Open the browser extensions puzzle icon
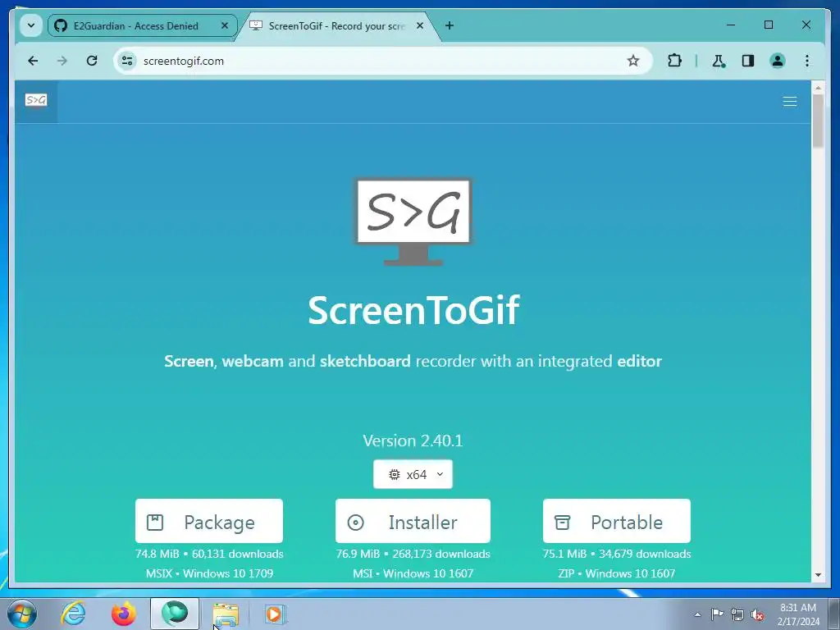Screen dimensions: 840x630 point(674,61)
